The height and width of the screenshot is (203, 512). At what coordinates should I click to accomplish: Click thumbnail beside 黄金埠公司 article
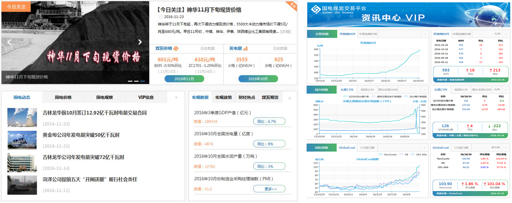[22, 140]
